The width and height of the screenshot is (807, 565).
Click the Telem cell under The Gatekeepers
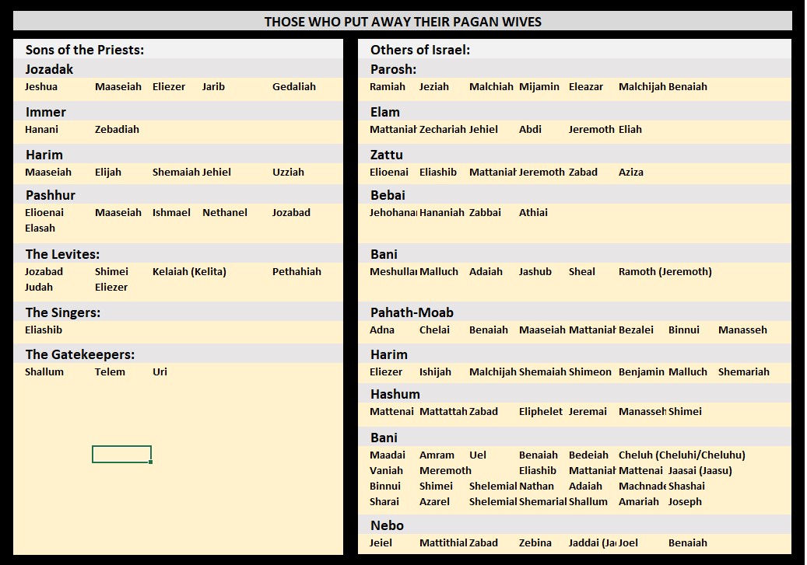pyautogui.click(x=110, y=372)
